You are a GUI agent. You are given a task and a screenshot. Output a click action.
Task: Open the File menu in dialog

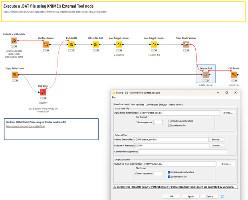pos(114,97)
